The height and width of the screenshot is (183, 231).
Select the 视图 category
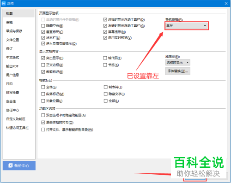pos(18,13)
